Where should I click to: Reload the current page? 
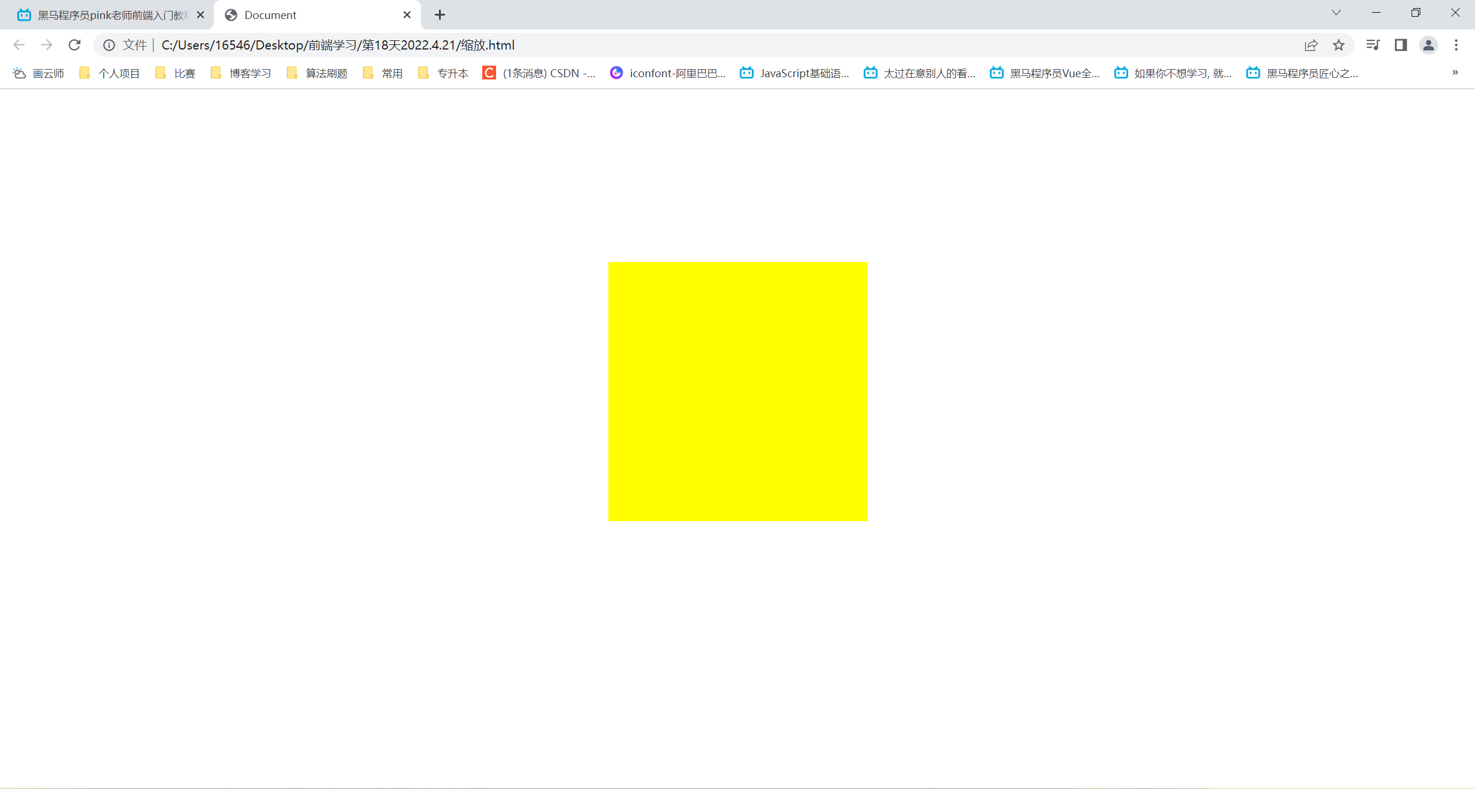[x=74, y=45]
